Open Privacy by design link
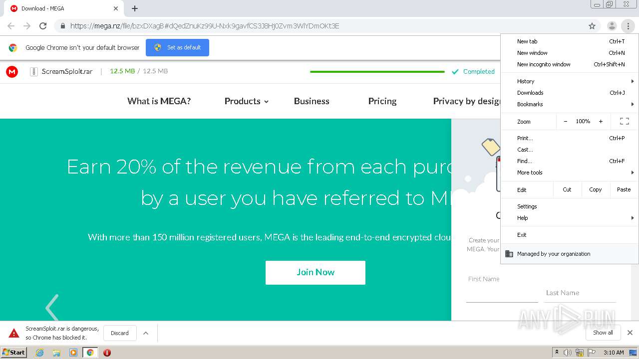Screen dimensions: 639x359 coord(467,101)
